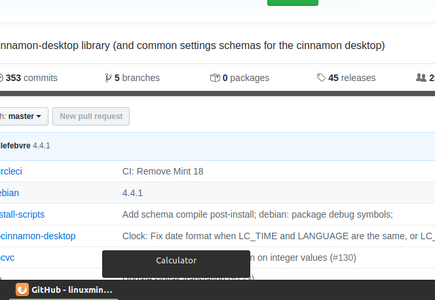
Task: Open 'Add schema compile post-install' commit message
Action: tap(257, 214)
